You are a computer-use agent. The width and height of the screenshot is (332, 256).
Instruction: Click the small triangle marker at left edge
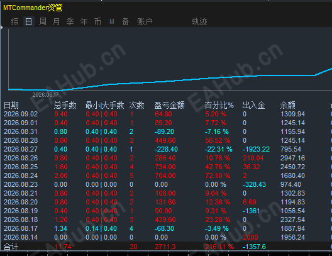pos(2,27)
